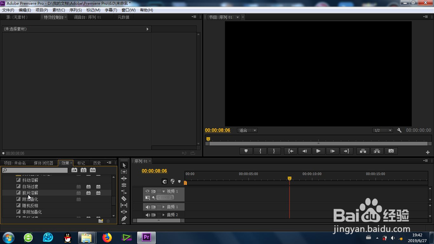Click the Lift button
This screenshot has width=434, height=244.
[363, 151]
